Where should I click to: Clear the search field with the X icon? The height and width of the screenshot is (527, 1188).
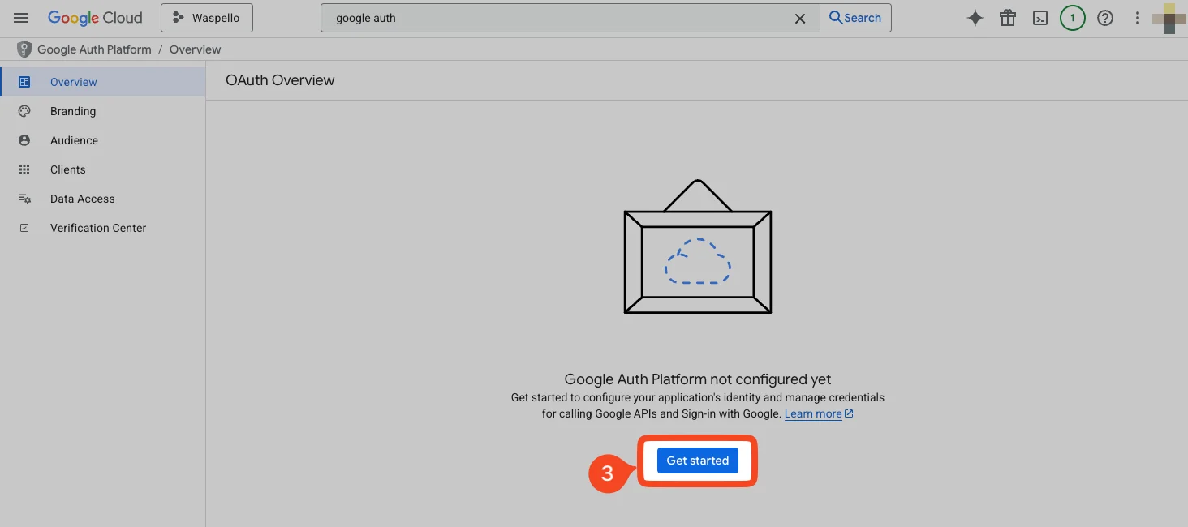click(x=800, y=18)
